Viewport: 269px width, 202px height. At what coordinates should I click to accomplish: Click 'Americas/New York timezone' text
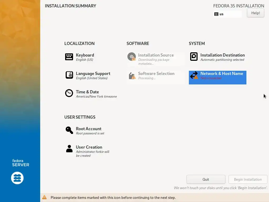point(96,97)
